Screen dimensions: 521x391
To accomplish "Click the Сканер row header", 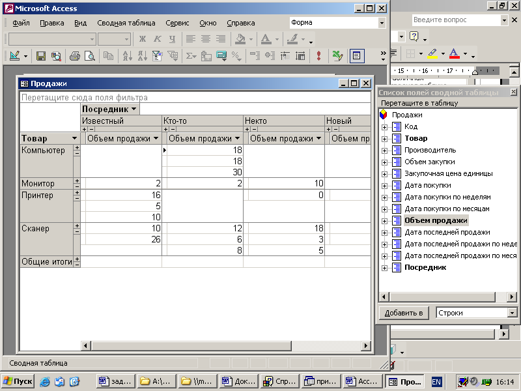I will pyautogui.click(x=46, y=239).
